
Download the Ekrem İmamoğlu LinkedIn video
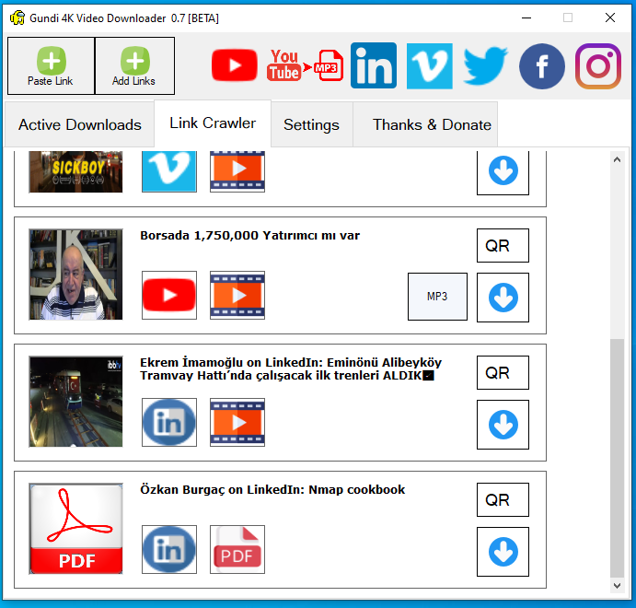coord(503,425)
